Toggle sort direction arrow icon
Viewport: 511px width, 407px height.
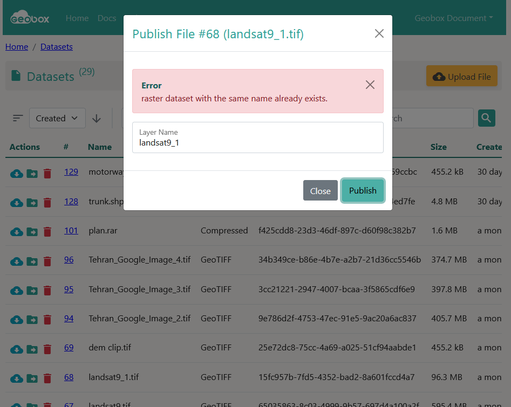tap(97, 119)
